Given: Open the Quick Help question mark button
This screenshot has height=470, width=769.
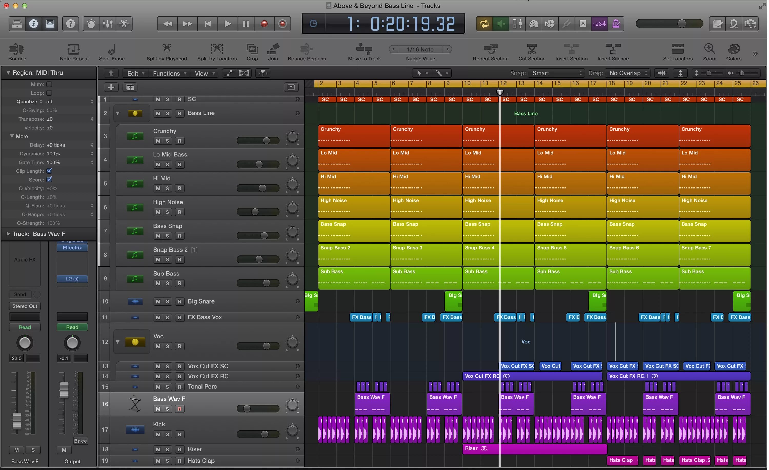Looking at the screenshot, I should 70,24.
